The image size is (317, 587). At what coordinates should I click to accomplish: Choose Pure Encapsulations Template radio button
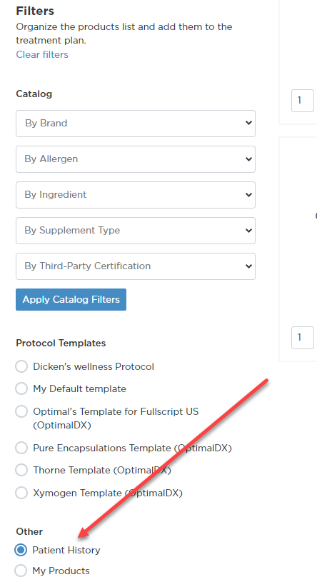pos(21,448)
